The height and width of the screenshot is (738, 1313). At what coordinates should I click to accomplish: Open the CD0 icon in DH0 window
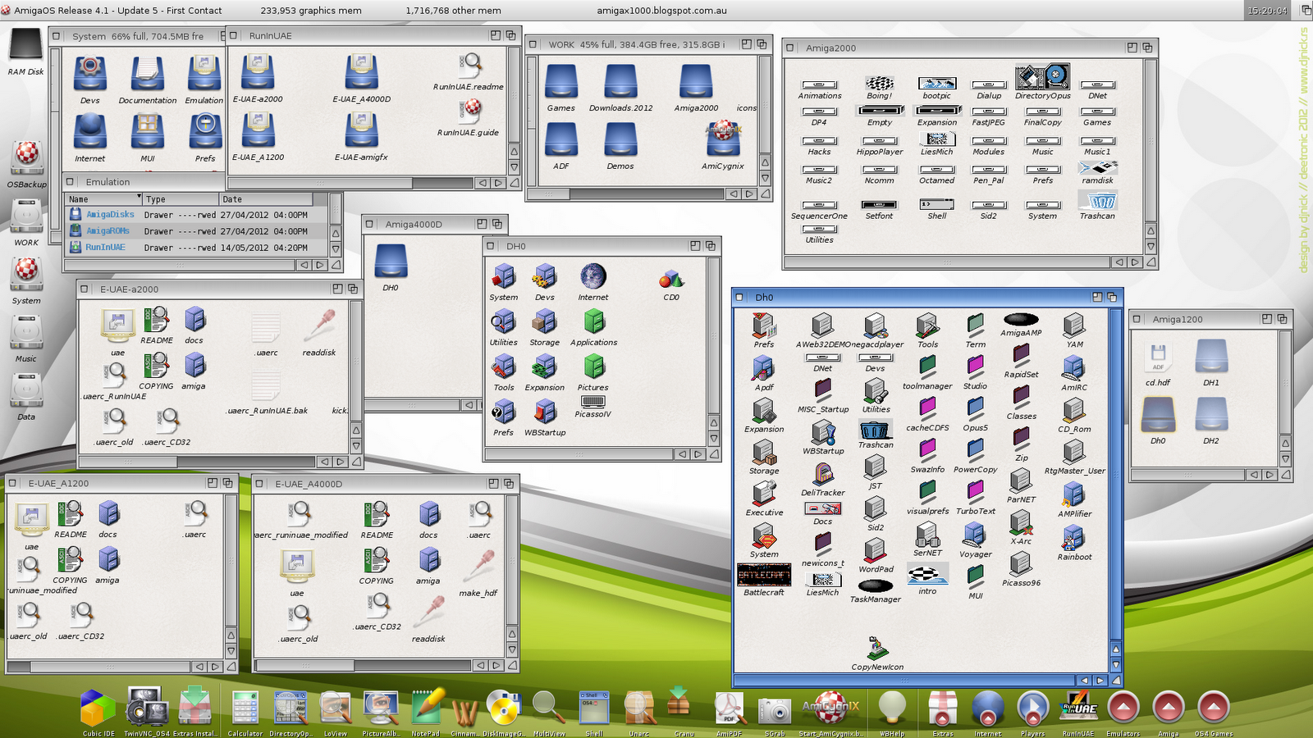pyautogui.click(x=671, y=279)
